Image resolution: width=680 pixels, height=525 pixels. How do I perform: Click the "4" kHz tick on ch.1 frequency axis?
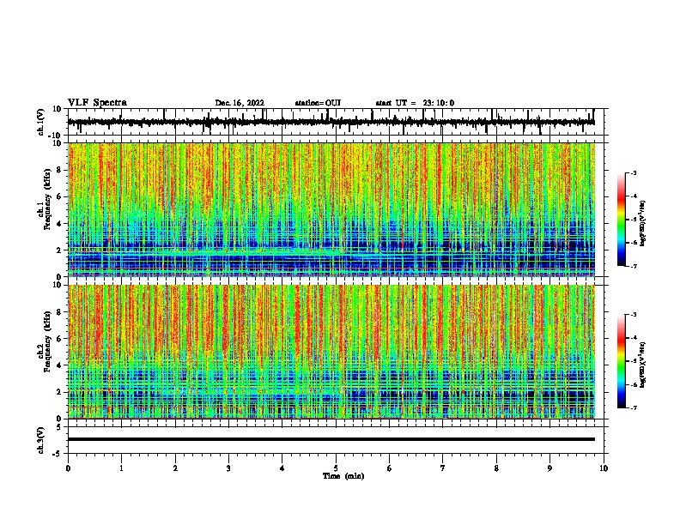[x=60, y=224]
